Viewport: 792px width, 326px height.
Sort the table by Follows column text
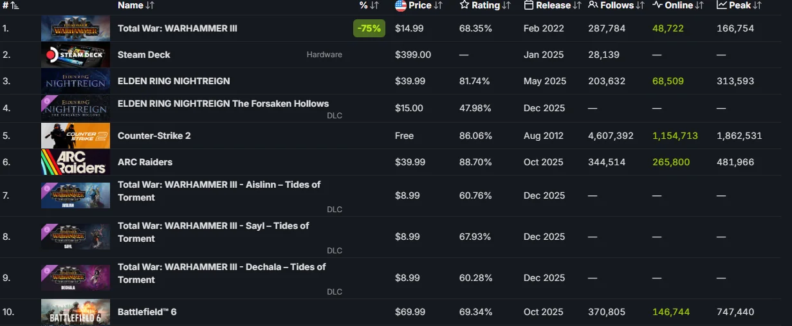pyautogui.click(x=616, y=5)
